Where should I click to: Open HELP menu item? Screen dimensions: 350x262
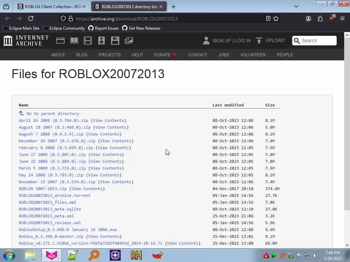click(137, 55)
